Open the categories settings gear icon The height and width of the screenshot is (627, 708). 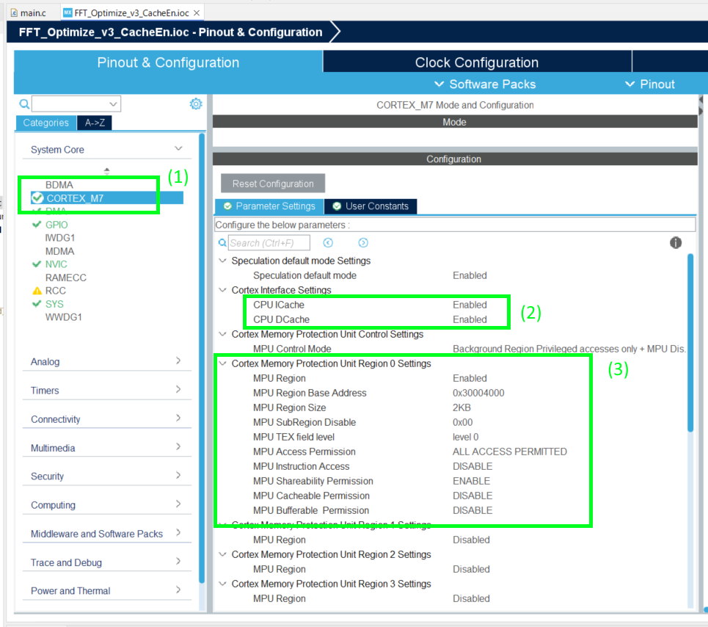195,104
